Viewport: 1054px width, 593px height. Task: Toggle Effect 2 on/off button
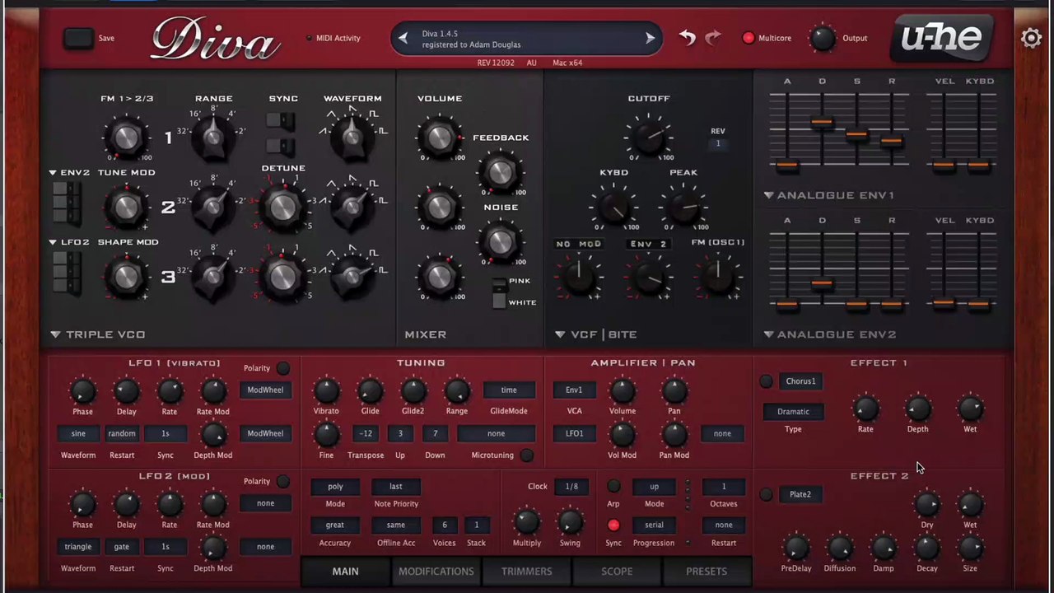[766, 494]
